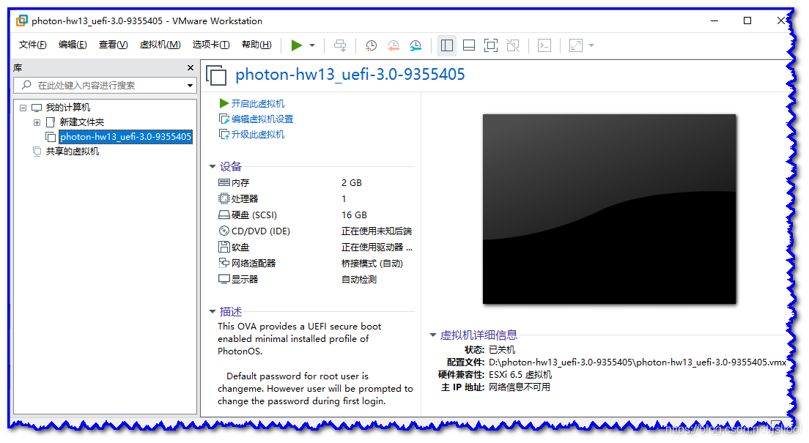The image size is (809, 443).
Task: Select photon-hw13_uefi-3.0-9355405 in library tree
Action: pyautogui.click(x=125, y=137)
